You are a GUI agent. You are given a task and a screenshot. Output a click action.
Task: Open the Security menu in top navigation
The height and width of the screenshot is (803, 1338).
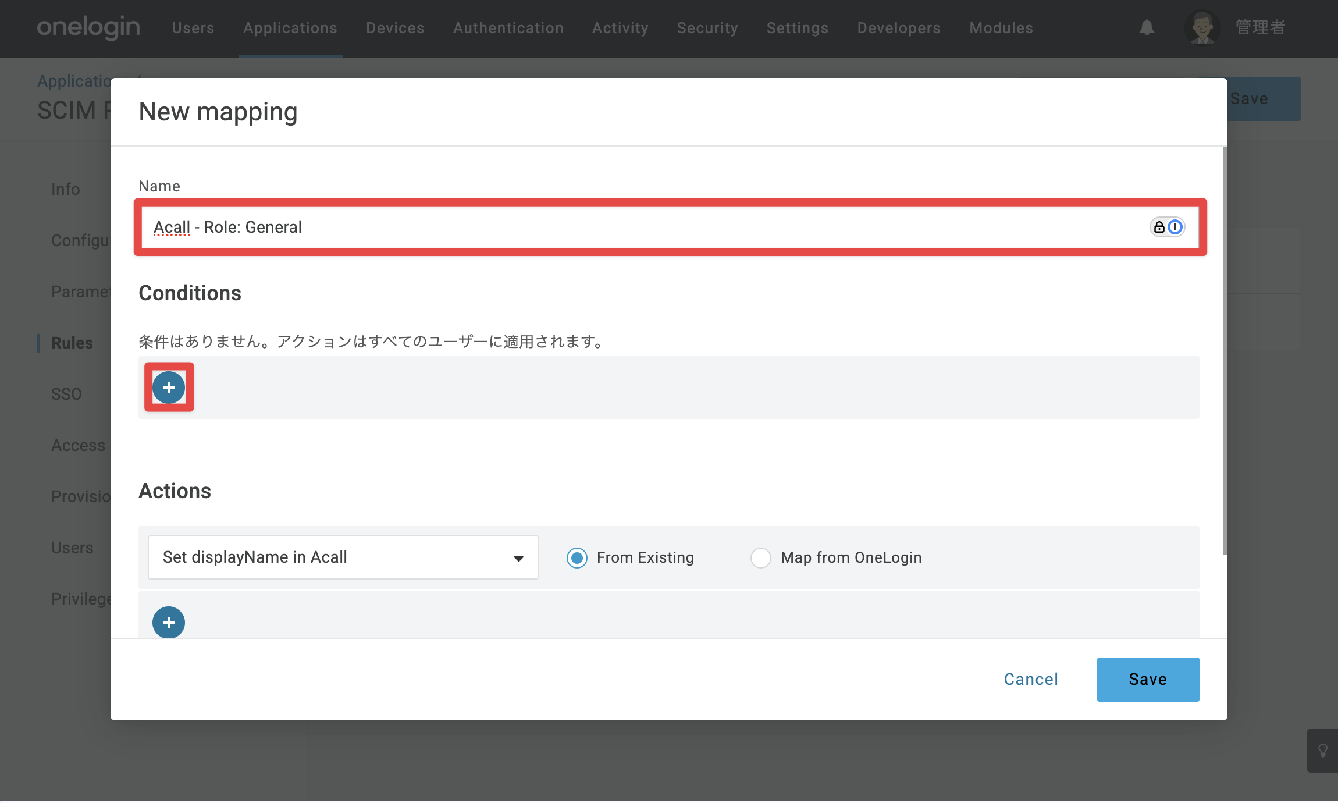707,28
